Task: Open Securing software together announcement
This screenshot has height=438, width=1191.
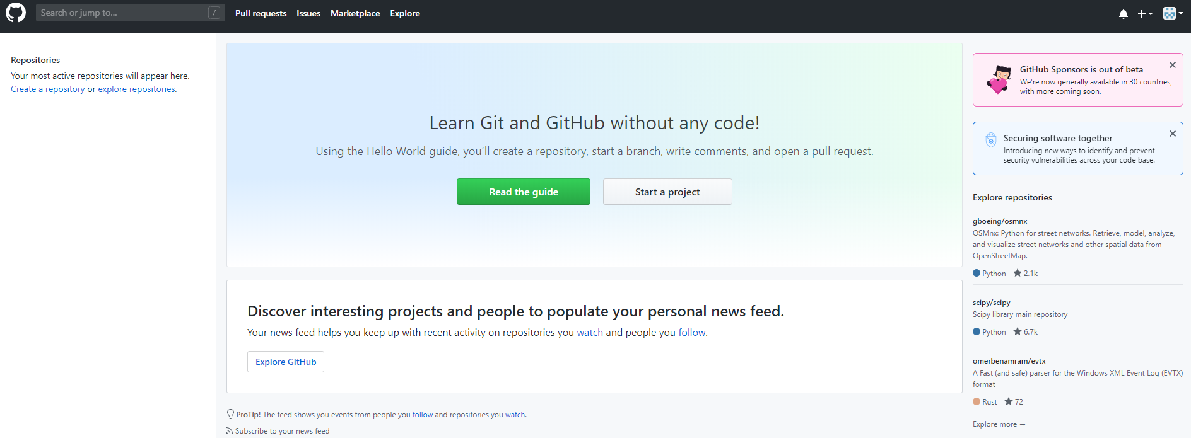Action: (1058, 138)
